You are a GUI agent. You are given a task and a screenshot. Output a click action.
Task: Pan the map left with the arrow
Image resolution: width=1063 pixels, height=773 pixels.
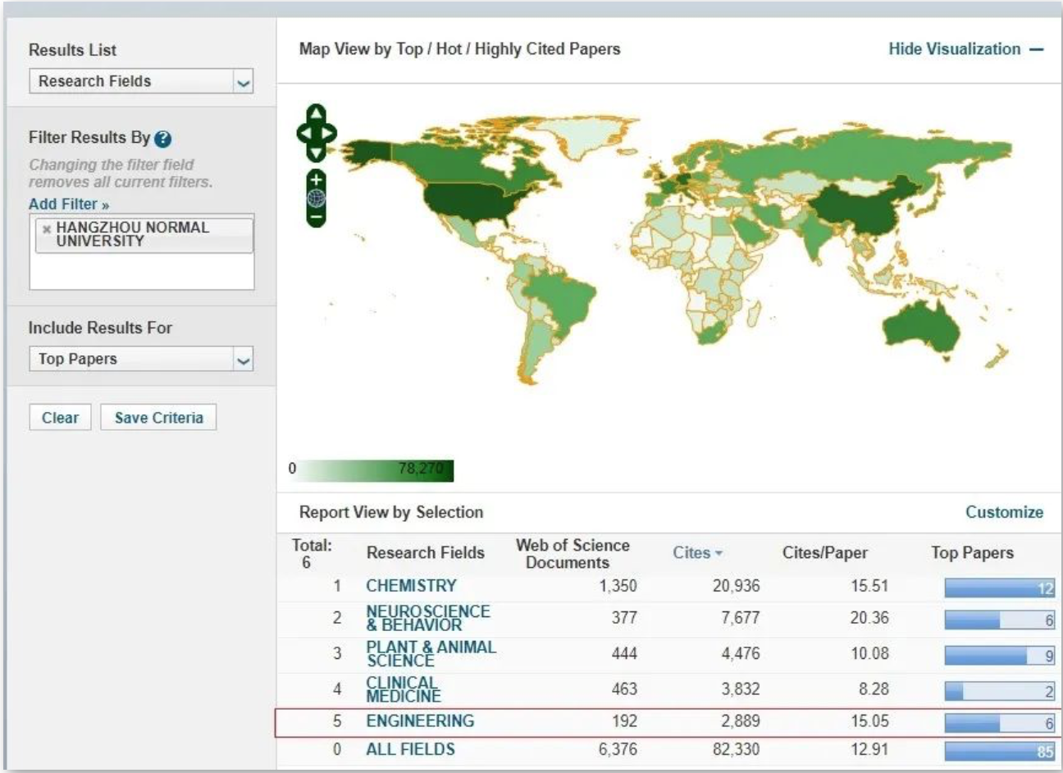click(x=303, y=133)
